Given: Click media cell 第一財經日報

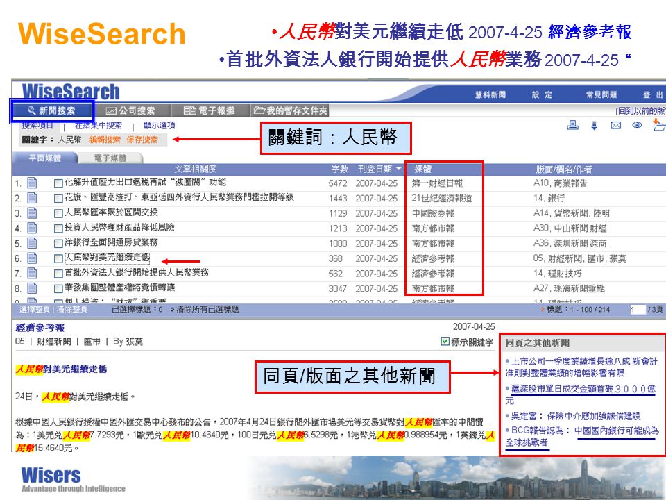Looking at the screenshot, I should (x=438, y=183).
